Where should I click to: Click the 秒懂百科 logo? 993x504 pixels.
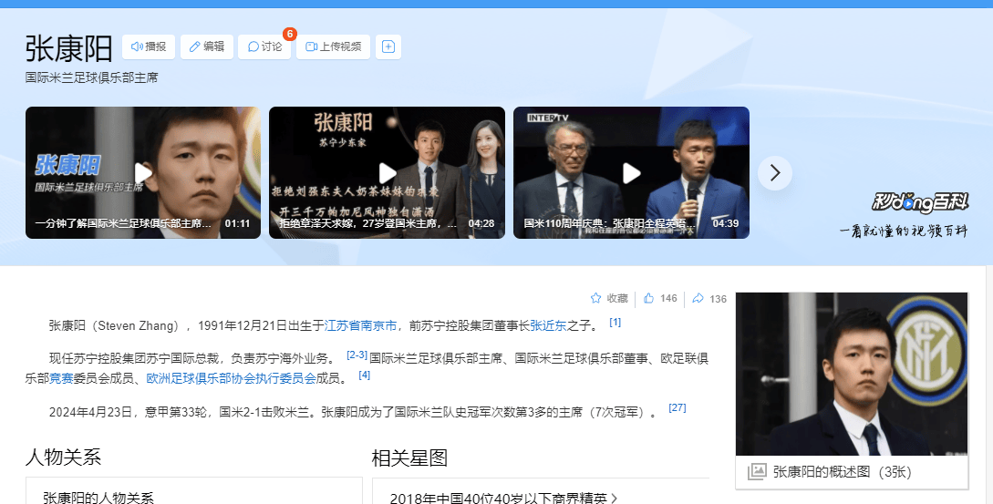(920, 202)
